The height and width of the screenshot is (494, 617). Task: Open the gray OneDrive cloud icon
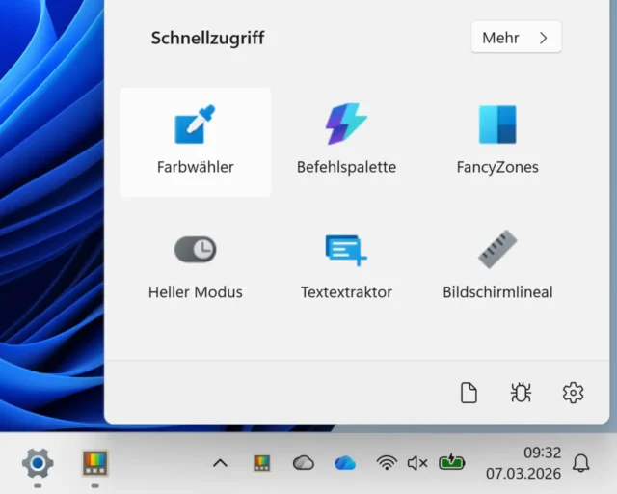(x=304, y=463)
